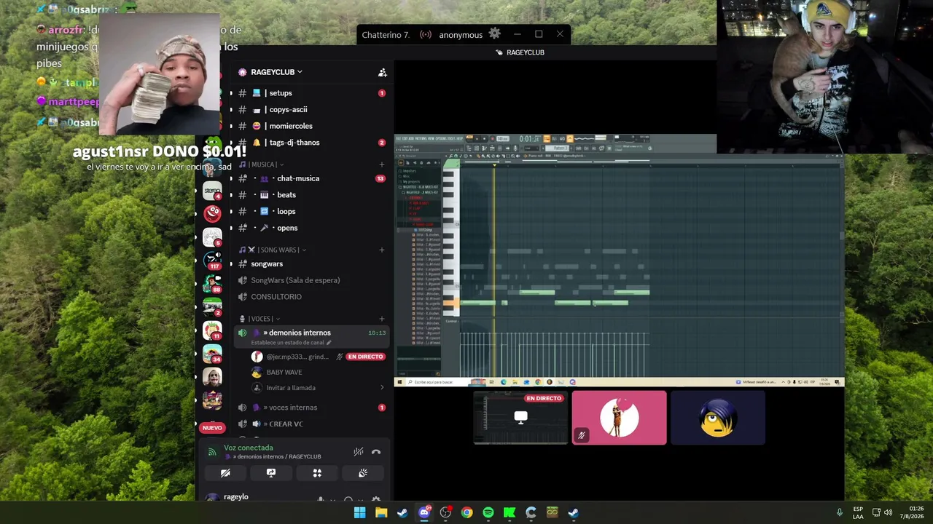Open Discord from the taskbar
Viewport: 933px width, 524px height.
424,512
